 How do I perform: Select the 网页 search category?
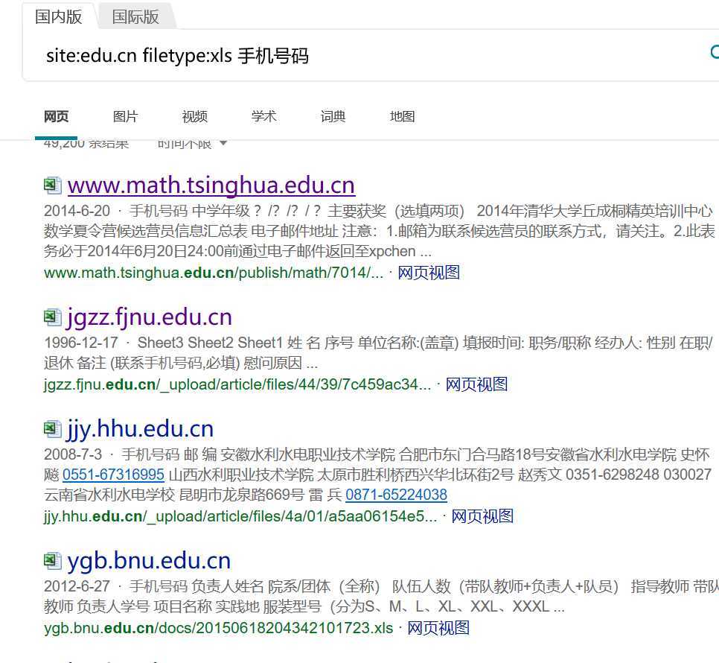(x=56, y=116)
